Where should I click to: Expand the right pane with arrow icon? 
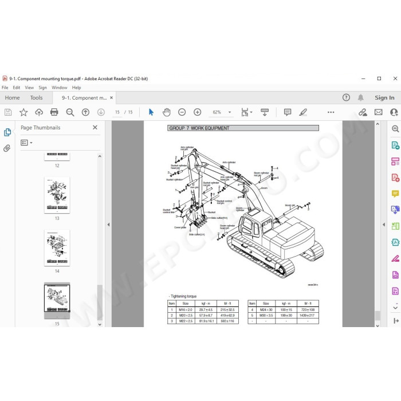(396, 320)
